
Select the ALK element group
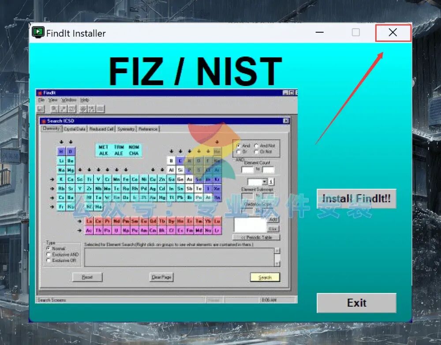click(103, 154)
